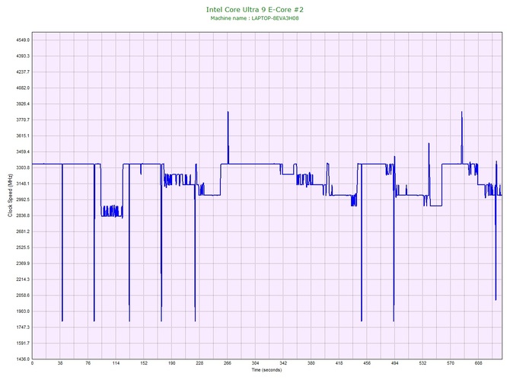Click the 4393.3 y-axis value
Screen dimensions: 510x383
(23, 56)
